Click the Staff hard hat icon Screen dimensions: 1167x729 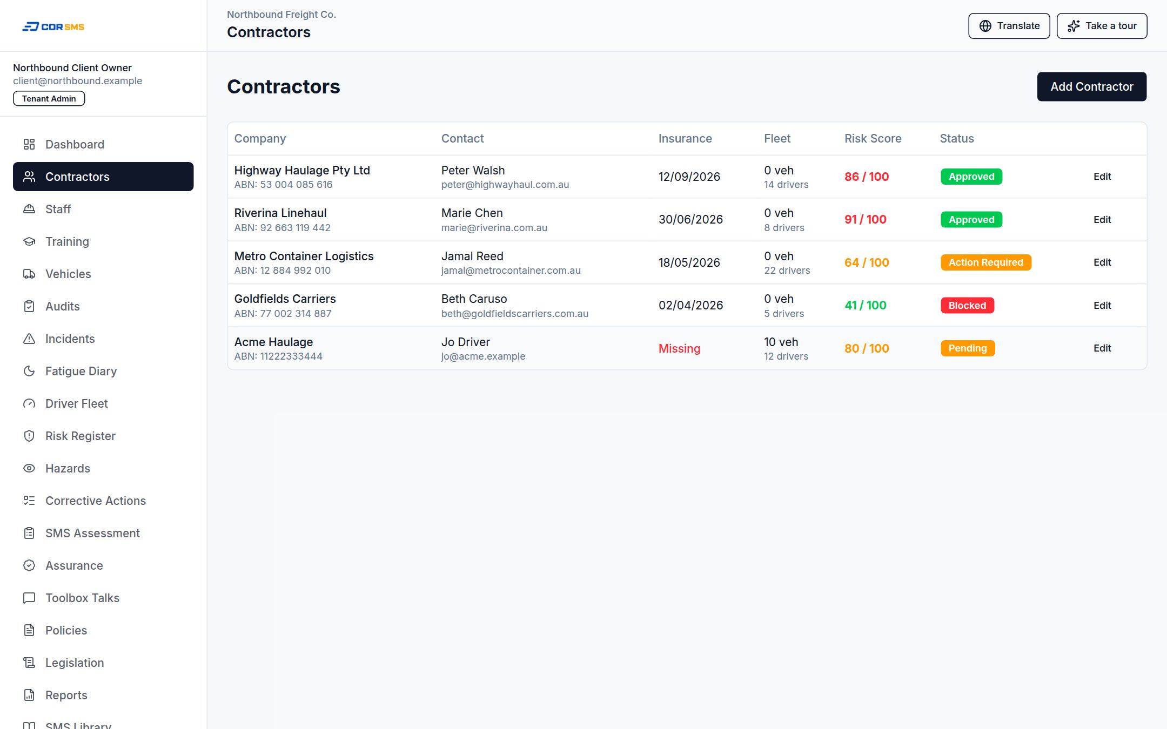click(x=29, y=209)
